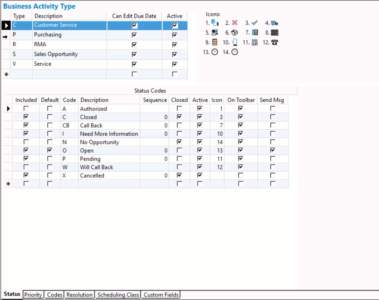379x300 pixels.
Task: Open the Scheduling Class tab
Action: (x=118, y=295)
